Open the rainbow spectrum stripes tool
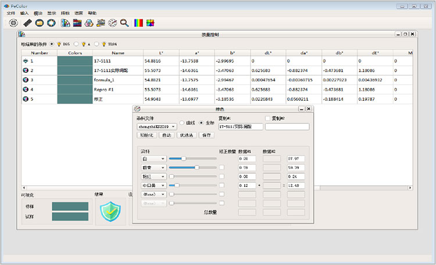The width and height of the screenshot is (436, 265). pos(138,23)
